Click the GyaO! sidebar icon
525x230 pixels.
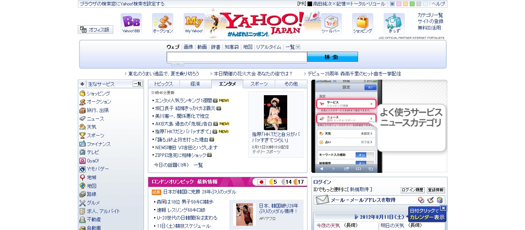(x=83, y=161)
